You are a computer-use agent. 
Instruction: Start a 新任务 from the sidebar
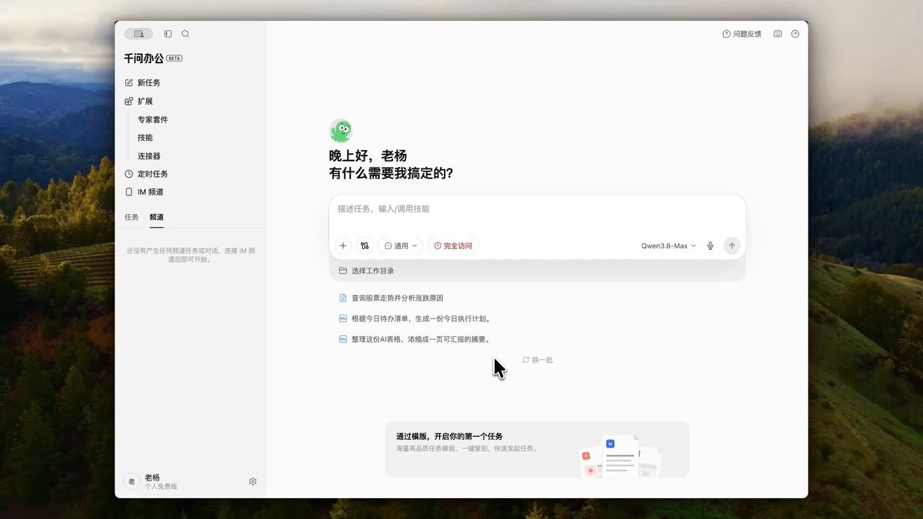(x=143, y=82)
